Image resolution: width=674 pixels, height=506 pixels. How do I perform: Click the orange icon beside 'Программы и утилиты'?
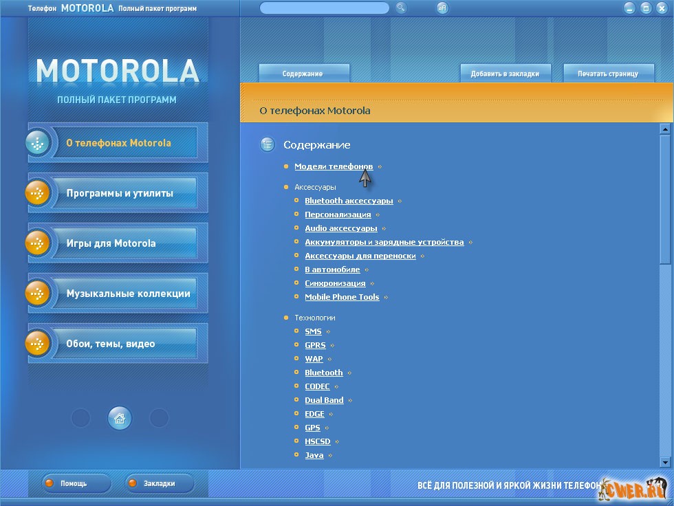click(x=38, y=193)
